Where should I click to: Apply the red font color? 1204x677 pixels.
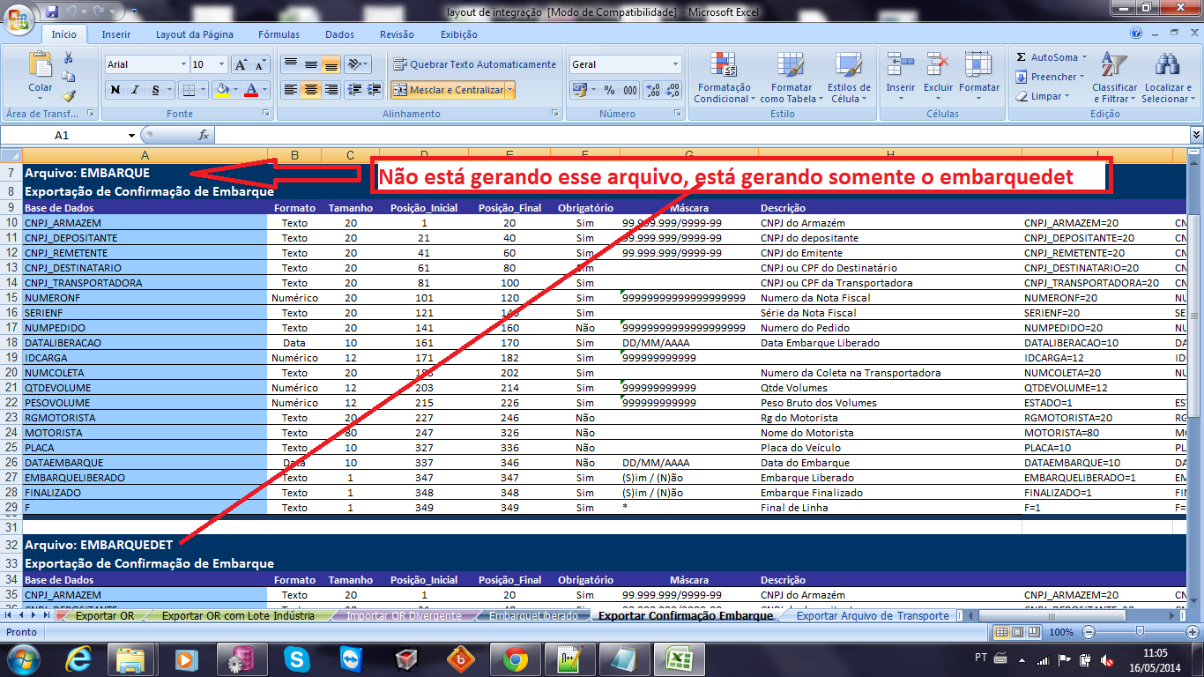coord(251,90)
